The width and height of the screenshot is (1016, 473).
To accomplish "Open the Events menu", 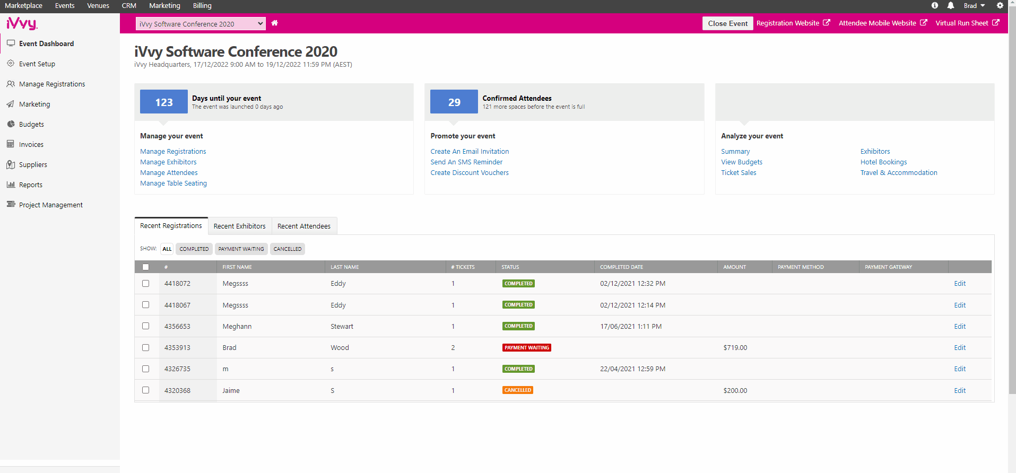I will pyautogui.click(x=65, y=5).
